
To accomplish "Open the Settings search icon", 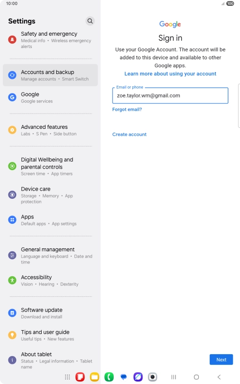I will click(x=90, y=21).
